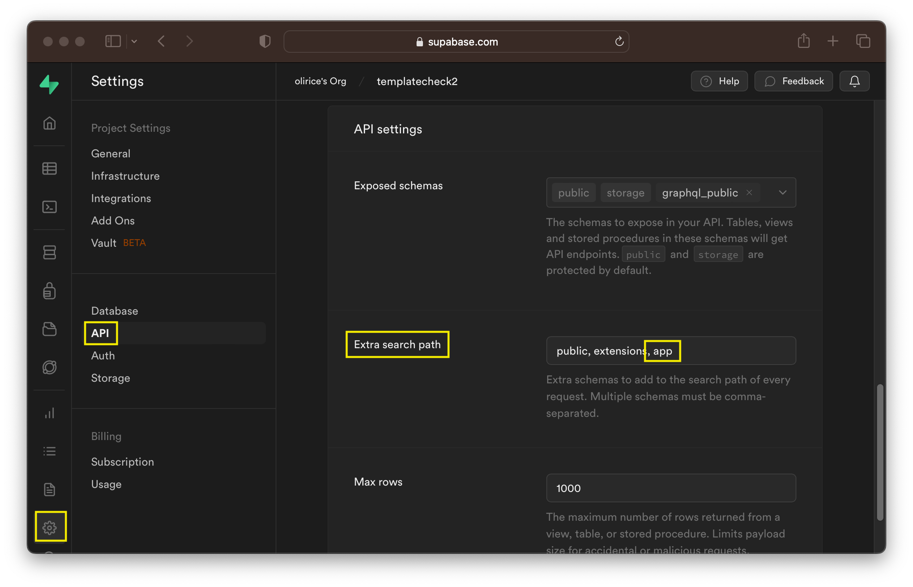Open the browser sidebar menu chevron

click(134, 41)
